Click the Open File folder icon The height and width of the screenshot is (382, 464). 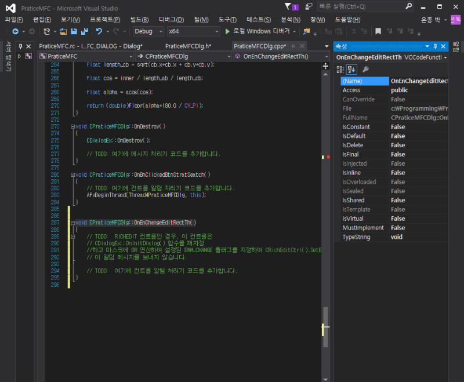[63, 31]
